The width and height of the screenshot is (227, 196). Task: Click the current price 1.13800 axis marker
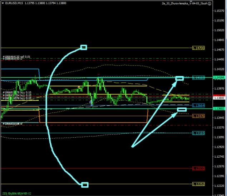[219, 98]
